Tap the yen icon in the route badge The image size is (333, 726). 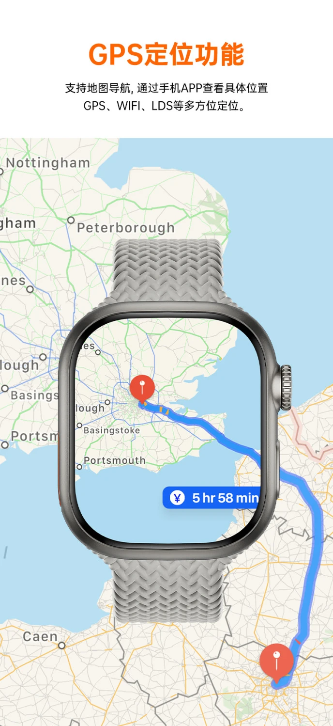[177, 498]
